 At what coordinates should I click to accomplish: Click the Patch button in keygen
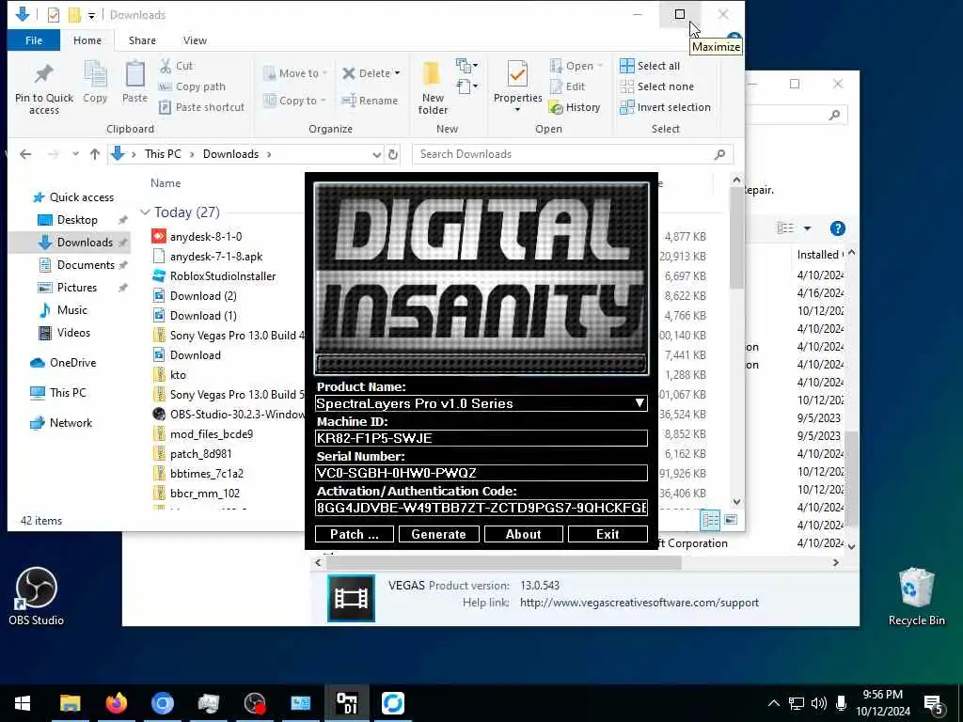tap(355, 534)
